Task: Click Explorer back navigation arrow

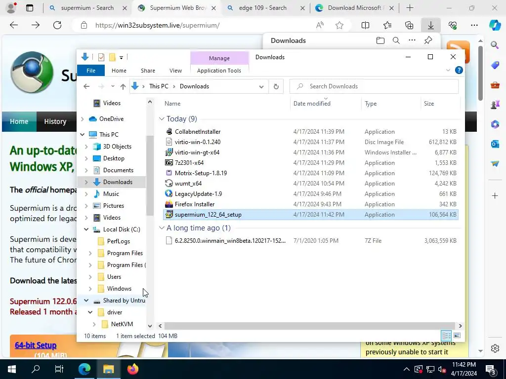Action: [86, 86]
